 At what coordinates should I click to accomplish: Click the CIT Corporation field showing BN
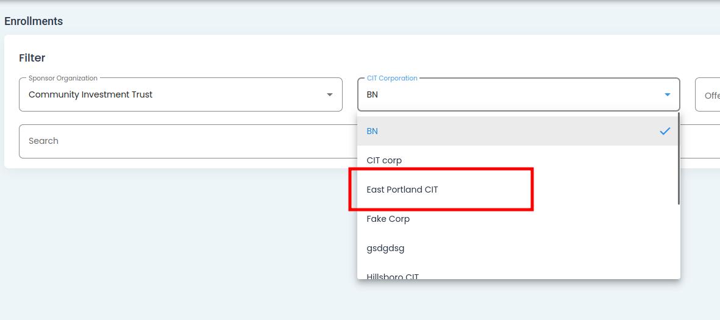[x=512, y=94]
